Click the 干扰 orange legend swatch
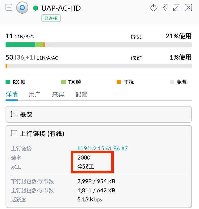The height and width of the screenshot is (209, 199). click(x=119, y=82)
